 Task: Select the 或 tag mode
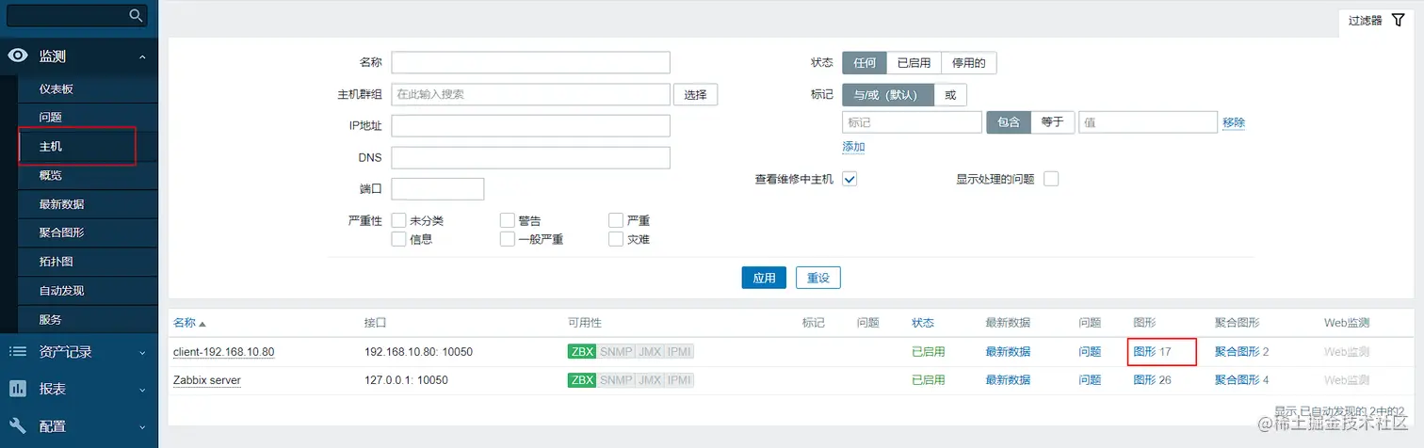click(950, 95)
